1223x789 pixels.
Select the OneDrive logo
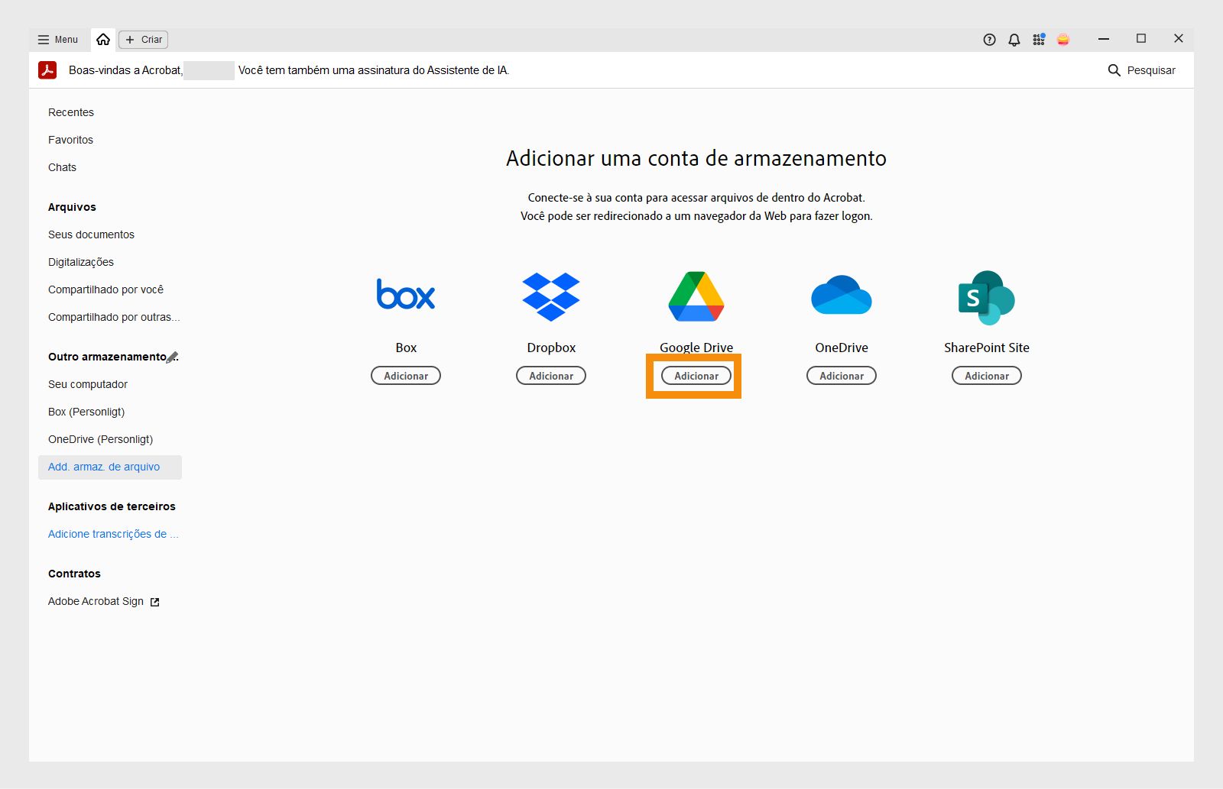point(841,296)
